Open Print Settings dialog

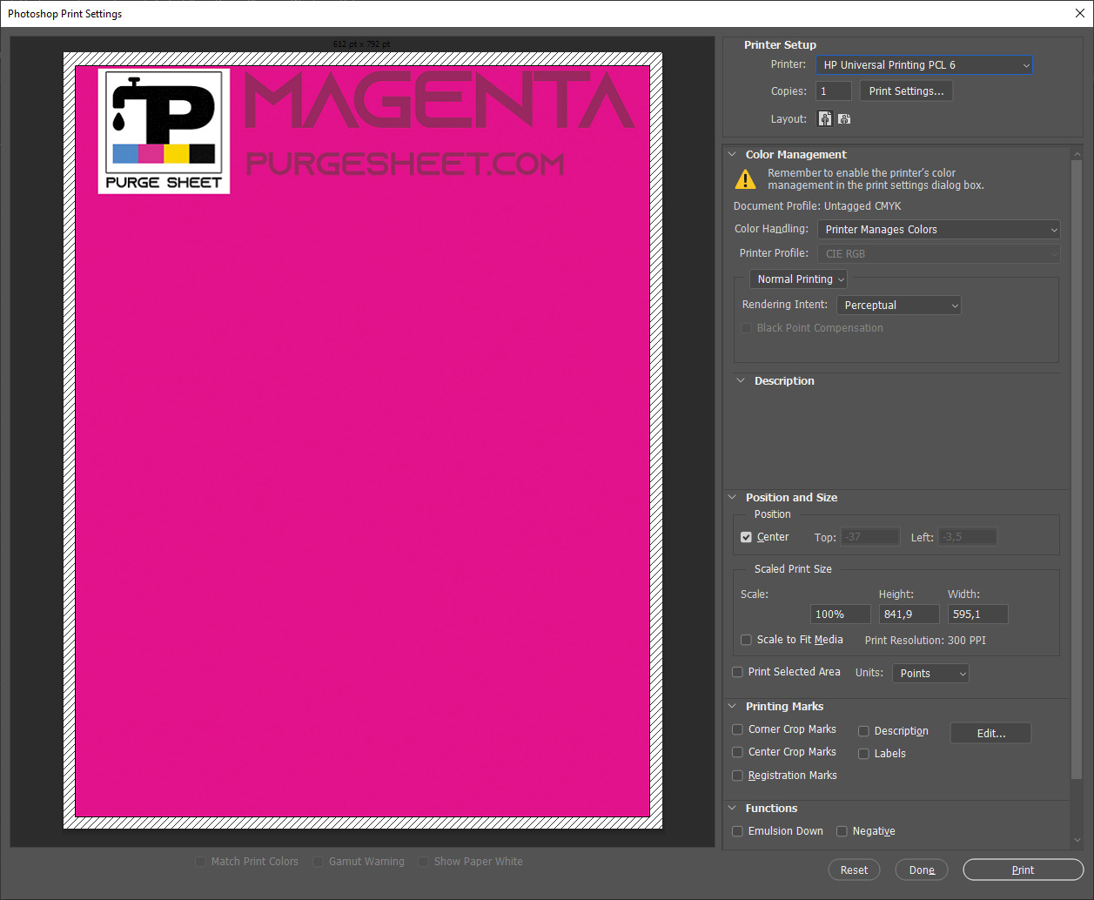point(906,91)
